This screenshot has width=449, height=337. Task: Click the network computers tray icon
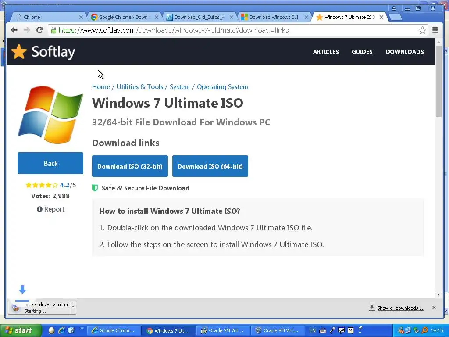pyautogui.click(x=408, y=331)
